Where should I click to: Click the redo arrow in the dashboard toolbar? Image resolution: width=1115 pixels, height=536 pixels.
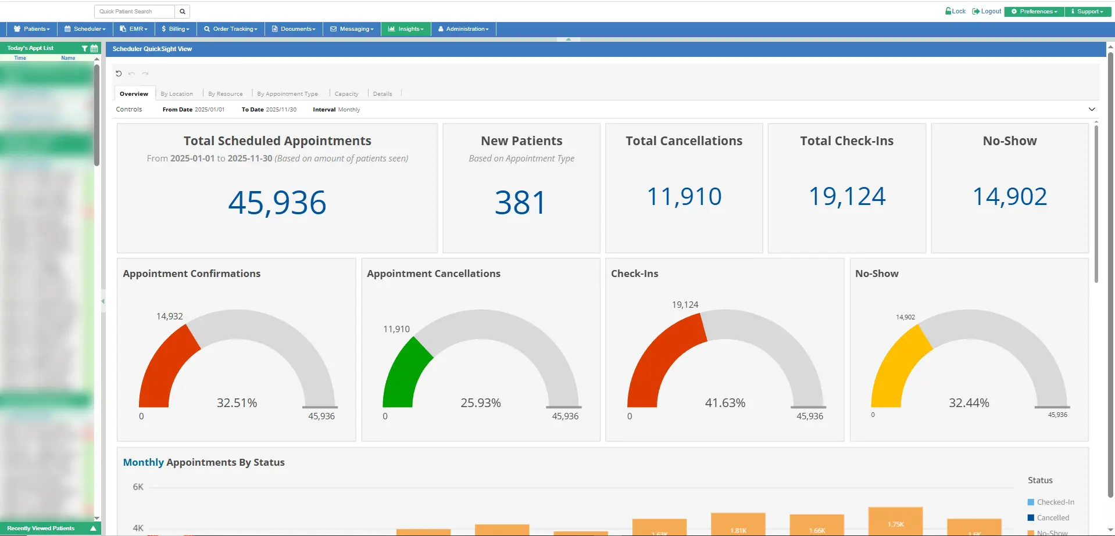145,74
